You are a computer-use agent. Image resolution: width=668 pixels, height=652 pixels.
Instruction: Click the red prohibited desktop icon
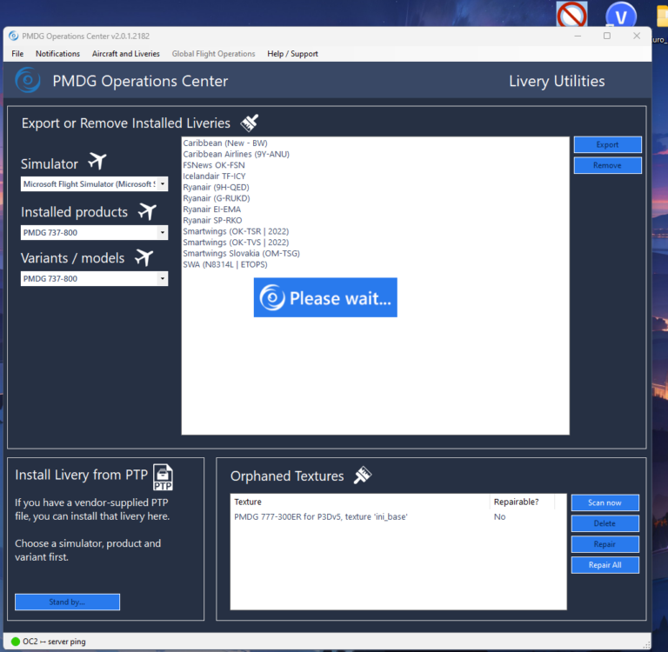pyautogui.click(x=571, y=14)
